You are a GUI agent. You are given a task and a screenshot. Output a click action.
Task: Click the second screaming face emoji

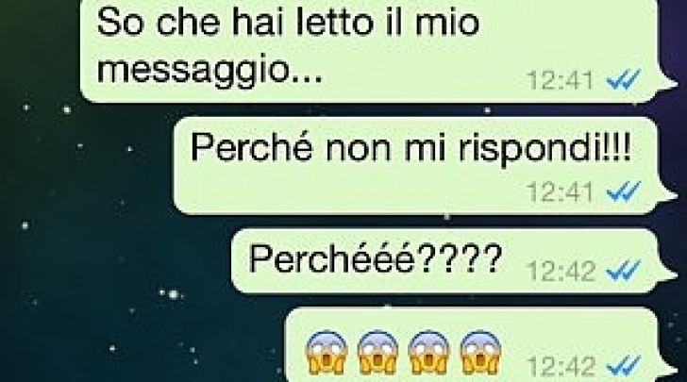coord(377,353)
